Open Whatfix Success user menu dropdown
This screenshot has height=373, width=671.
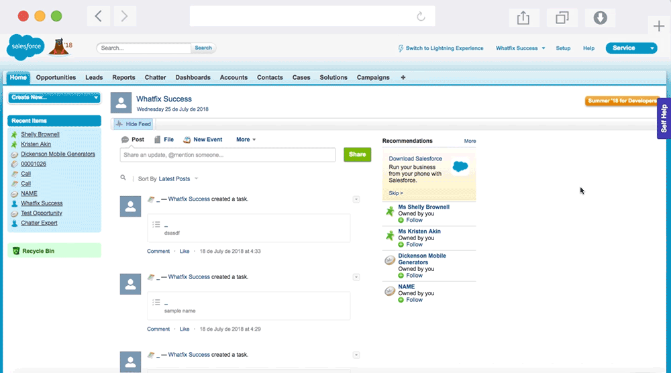pyautogui.click(x=521, y=48)
